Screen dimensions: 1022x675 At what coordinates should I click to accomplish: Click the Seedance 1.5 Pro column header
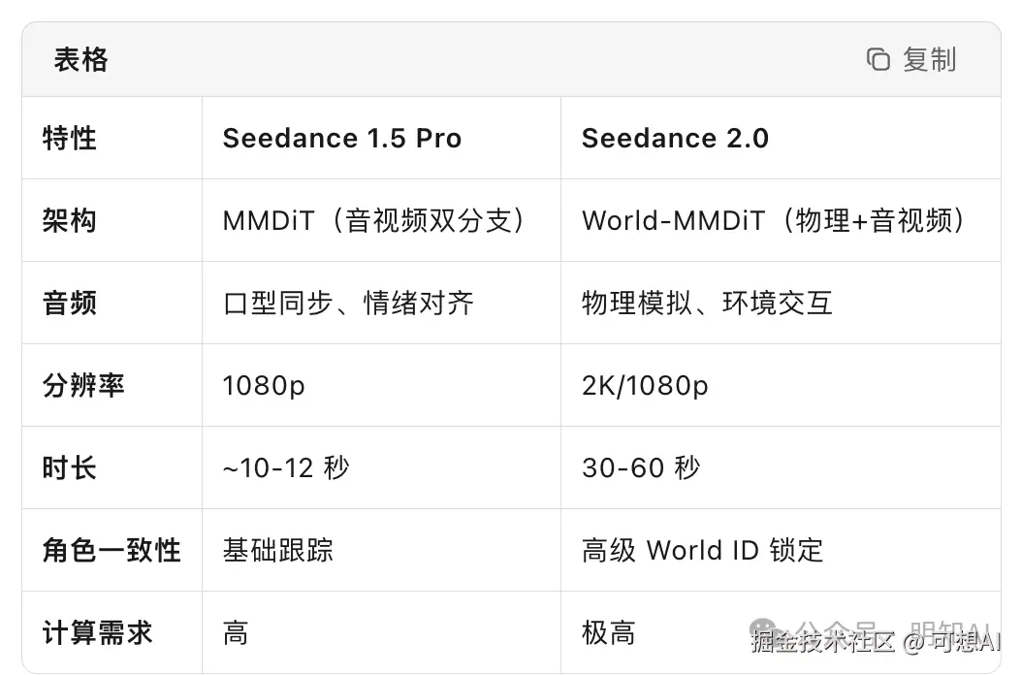coord(342,139)
